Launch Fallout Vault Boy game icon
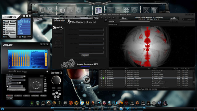The image size is (197, 111). (82, 103)
